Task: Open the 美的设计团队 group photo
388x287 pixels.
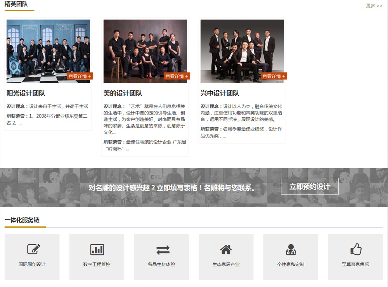Action: pyautogui.click(x=145, y=51)
